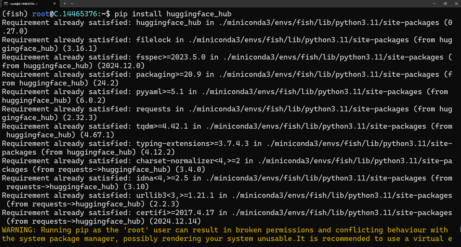Click the blue 'root' username in prompt
Viewport: 461px width, 247px height.
tap(41, 14)
